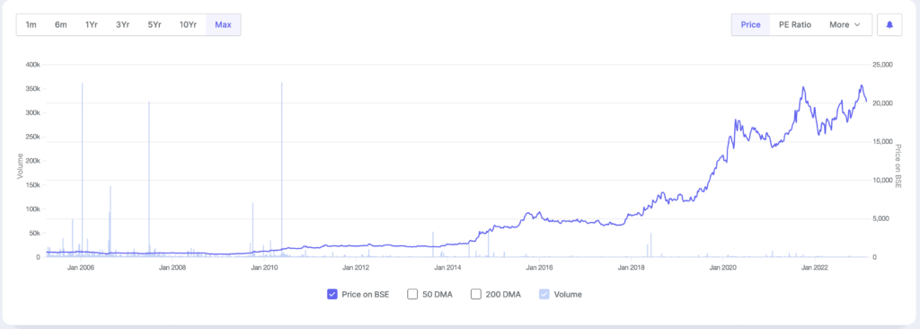Click the bell alert icon
Screen dimensions: 920x329
pos(889,24)
